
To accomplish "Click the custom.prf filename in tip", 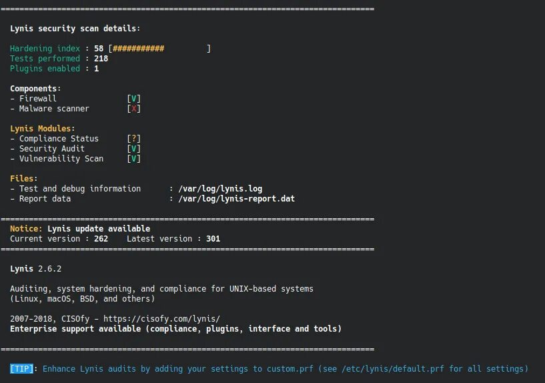I will point(290,369).
